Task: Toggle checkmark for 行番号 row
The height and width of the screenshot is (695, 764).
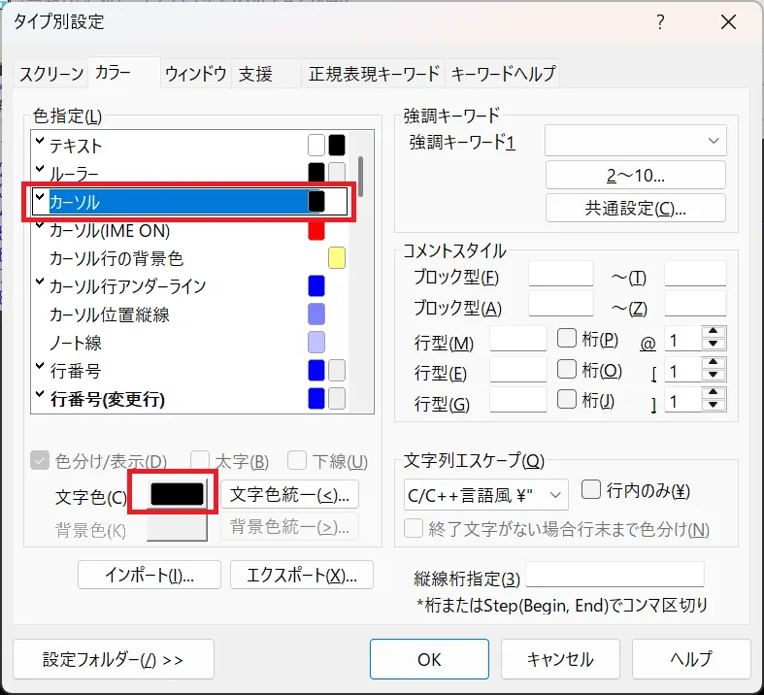Action: [41, 366]
